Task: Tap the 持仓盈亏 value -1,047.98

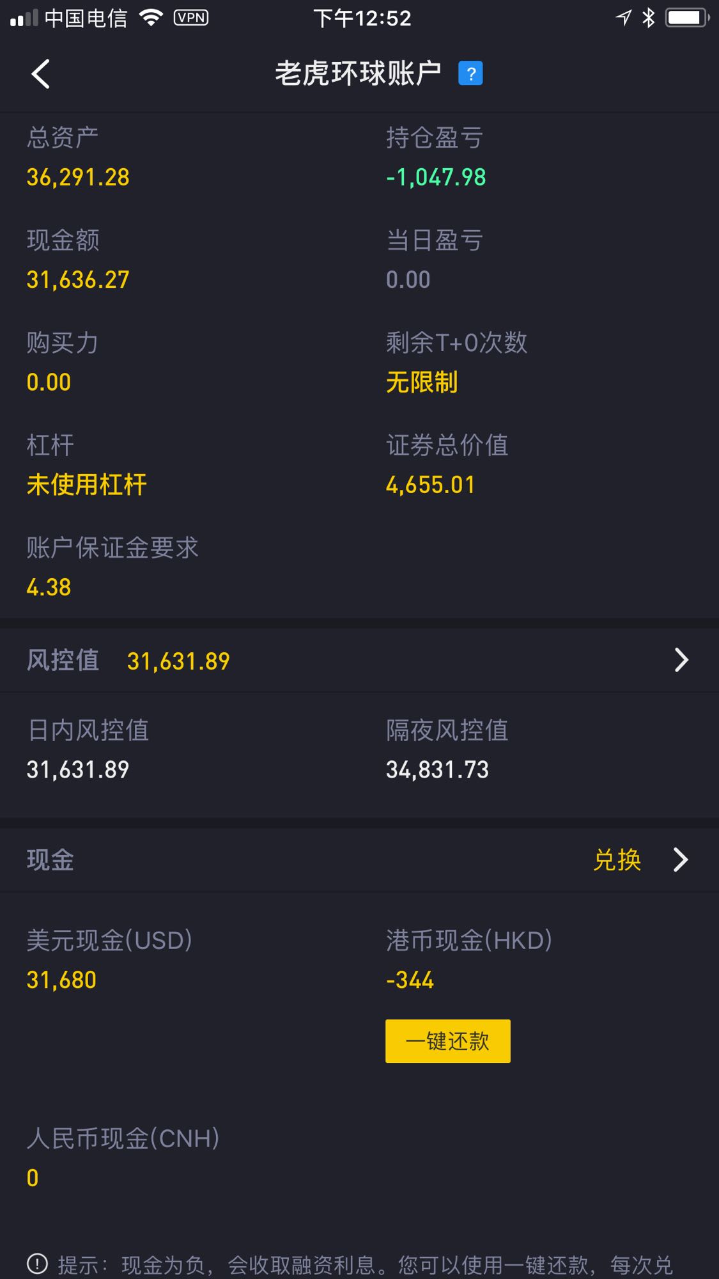Action: click(x=436, y=177)
